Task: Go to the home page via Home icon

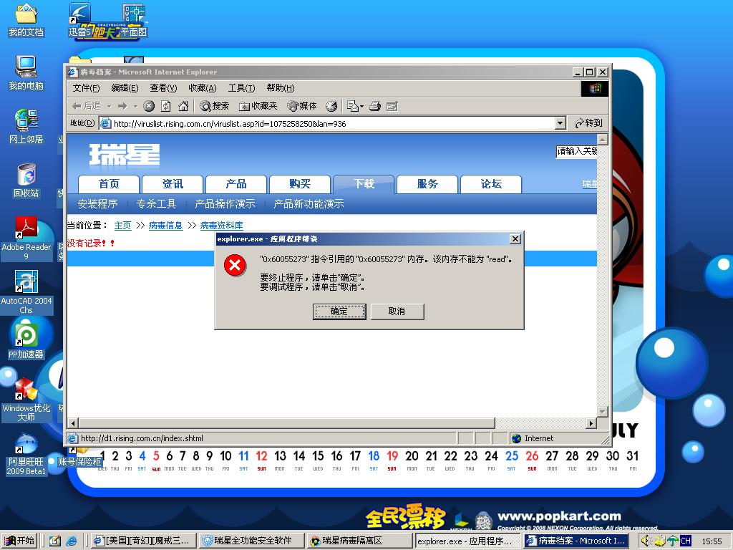Action: (x=183, y=106)
